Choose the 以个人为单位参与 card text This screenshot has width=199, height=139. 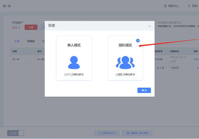(74, 75)
